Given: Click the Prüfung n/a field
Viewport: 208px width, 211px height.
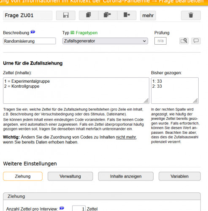Looking at the screenshot, I should tap(160, 41).
